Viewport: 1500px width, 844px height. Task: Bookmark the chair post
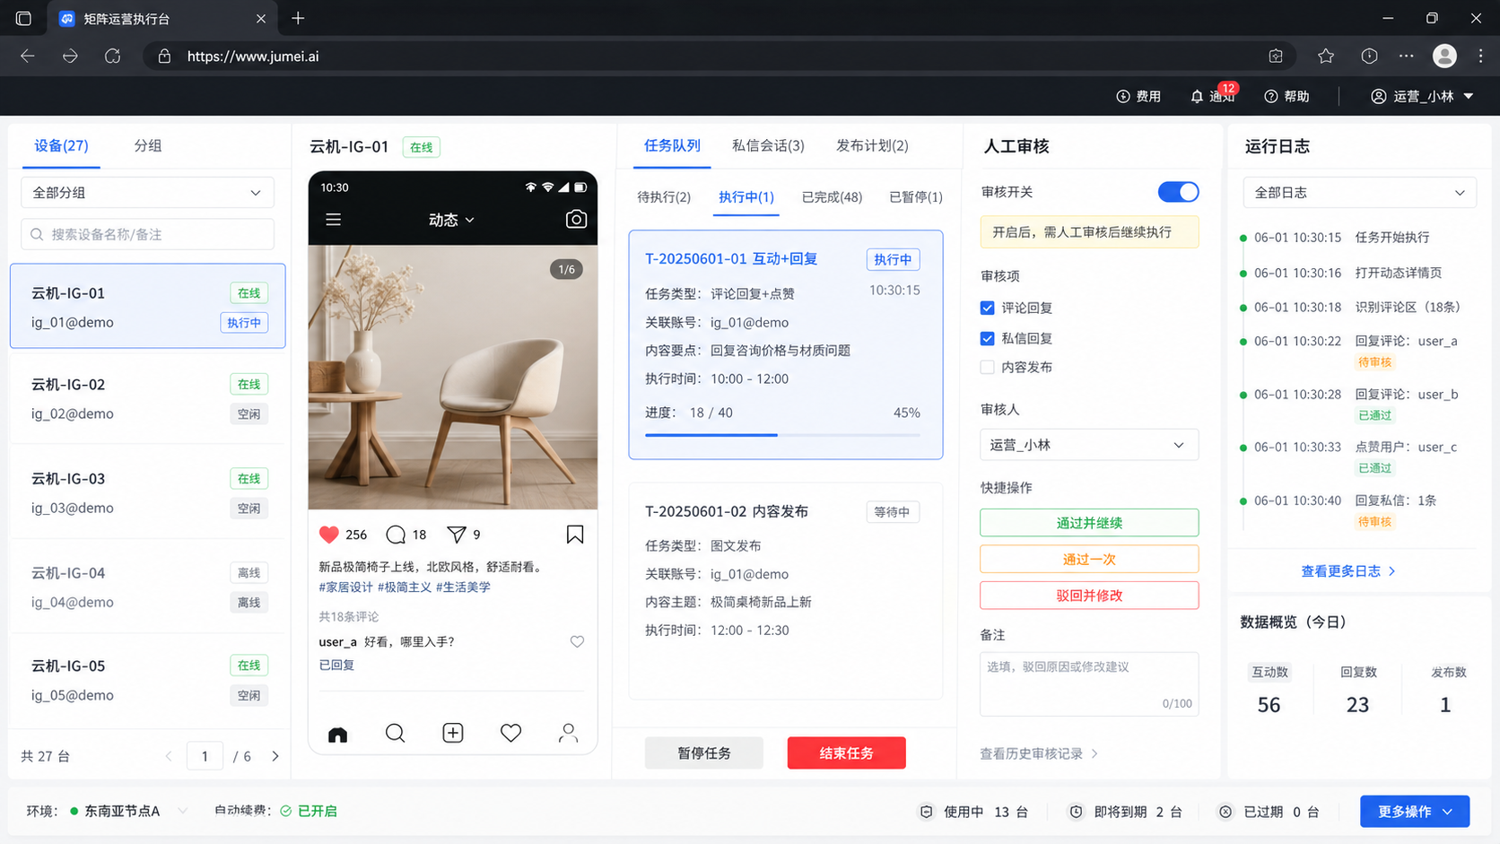(x=575, y=535)
